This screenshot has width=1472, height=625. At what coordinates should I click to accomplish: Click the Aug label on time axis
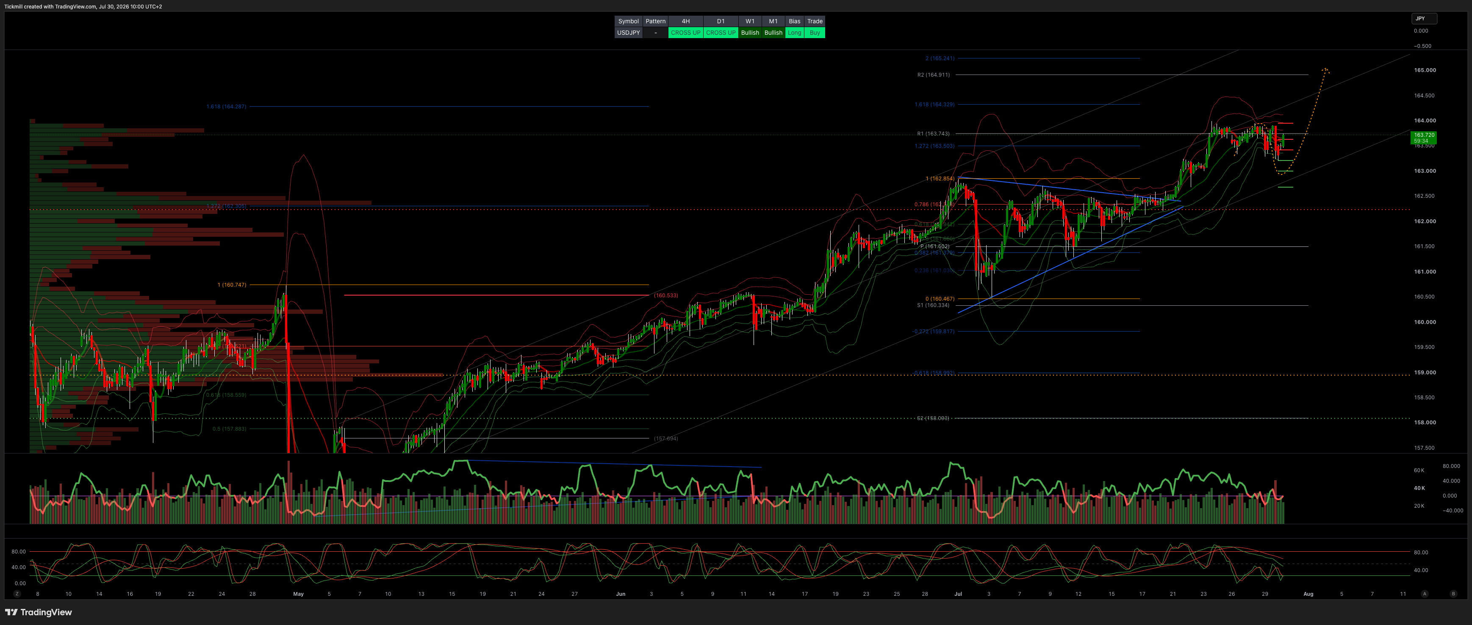pyautogui.click(x=1308, y=594)
